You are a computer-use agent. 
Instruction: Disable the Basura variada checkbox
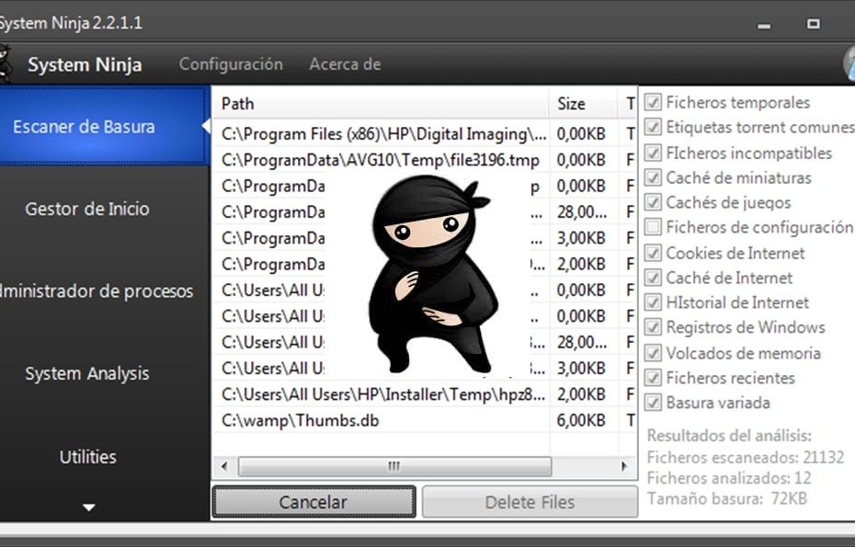click(653, 403)
